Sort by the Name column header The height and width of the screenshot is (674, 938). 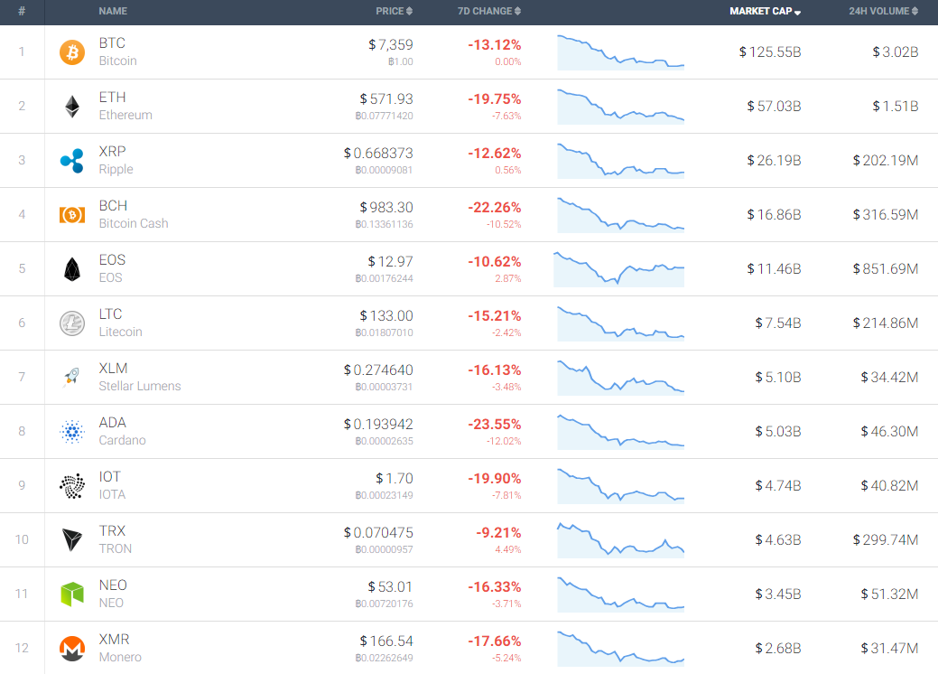point(113,12)
